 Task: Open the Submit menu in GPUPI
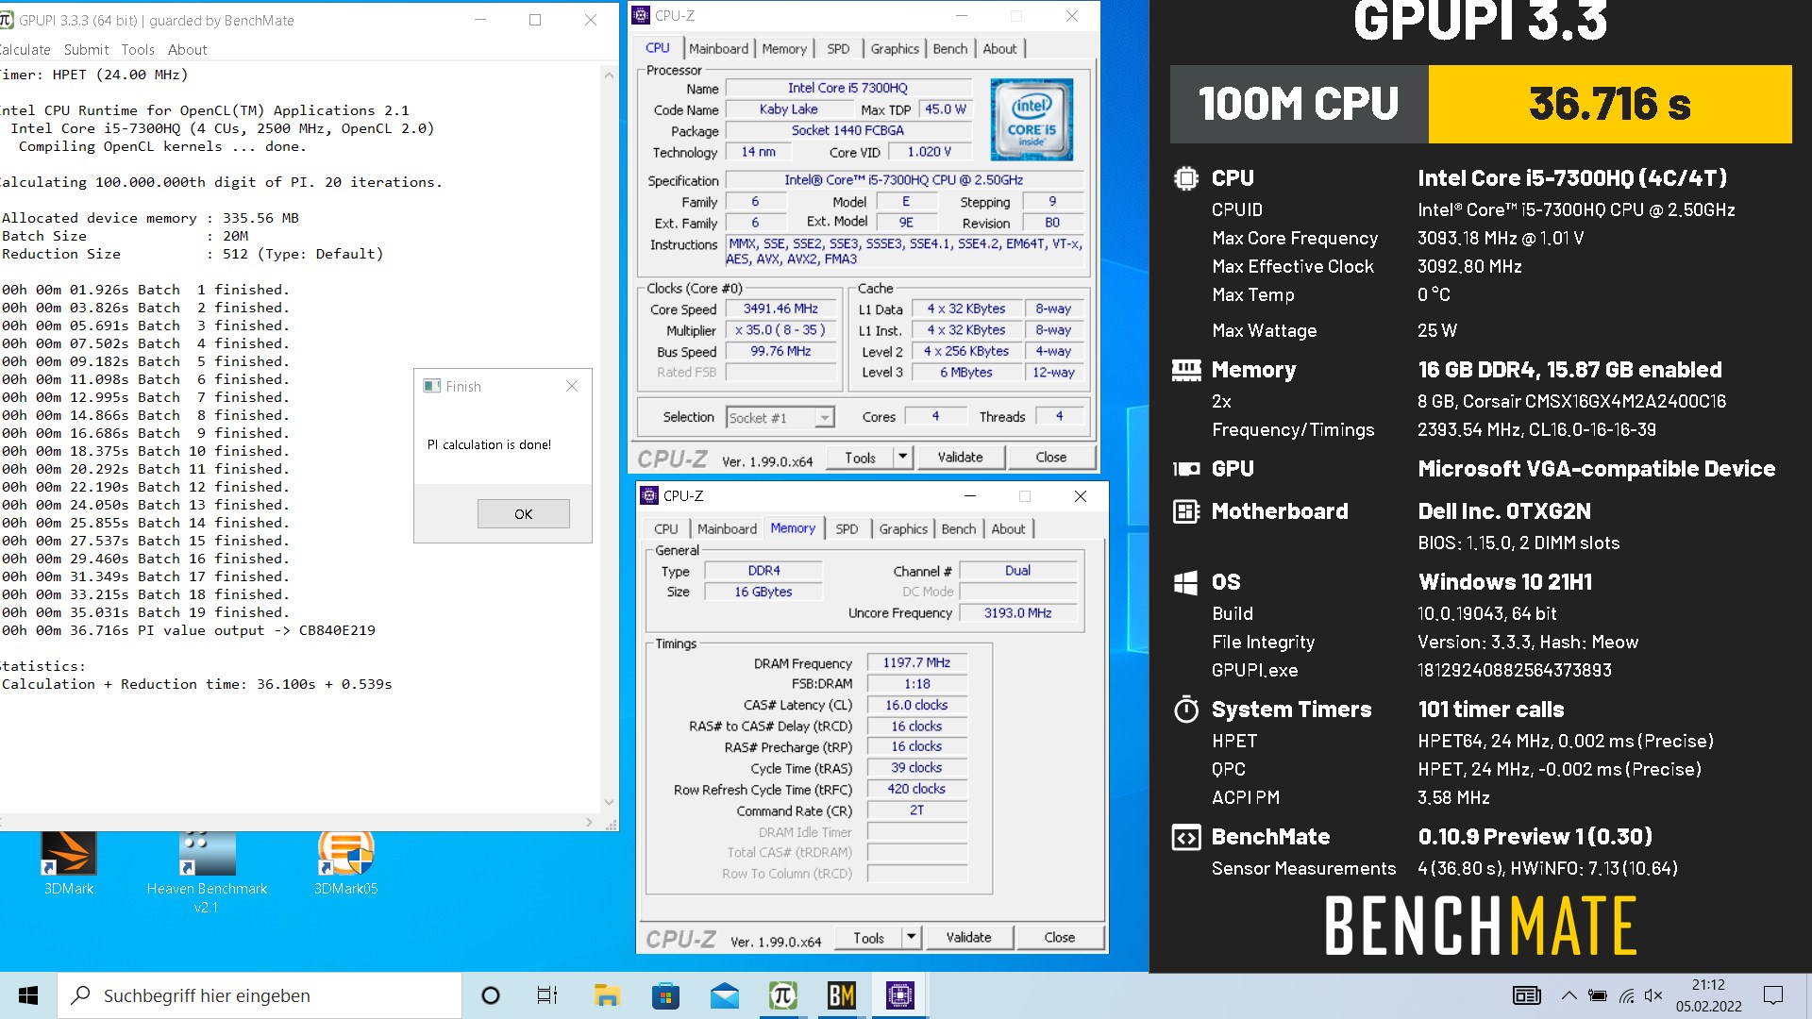[86, 49]
